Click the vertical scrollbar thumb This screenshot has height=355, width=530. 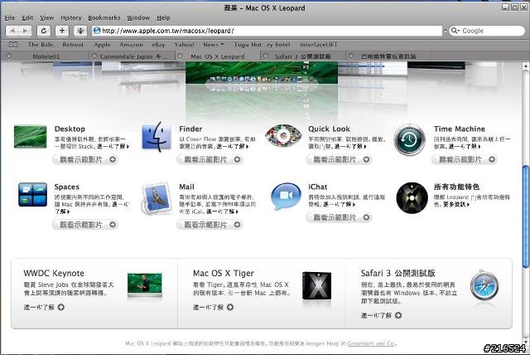tap(526, 216)
